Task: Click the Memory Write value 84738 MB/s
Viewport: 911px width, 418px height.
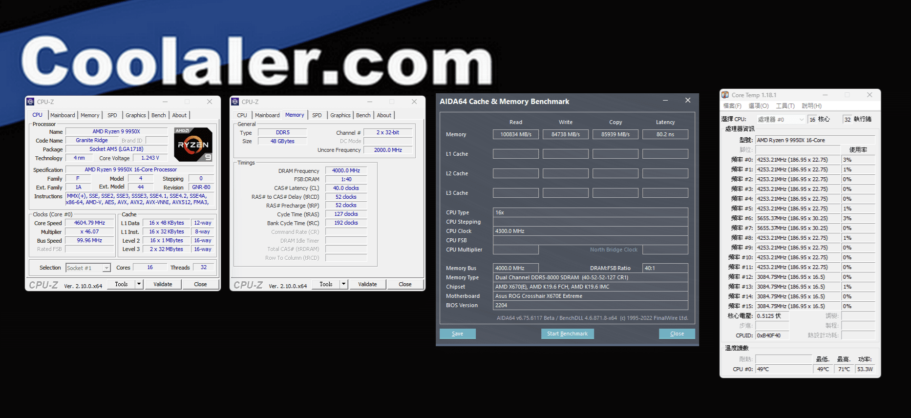Action: tap(566, 134)
